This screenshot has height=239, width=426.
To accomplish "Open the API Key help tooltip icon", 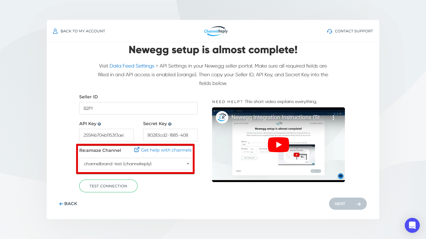I will pos(99,124).
